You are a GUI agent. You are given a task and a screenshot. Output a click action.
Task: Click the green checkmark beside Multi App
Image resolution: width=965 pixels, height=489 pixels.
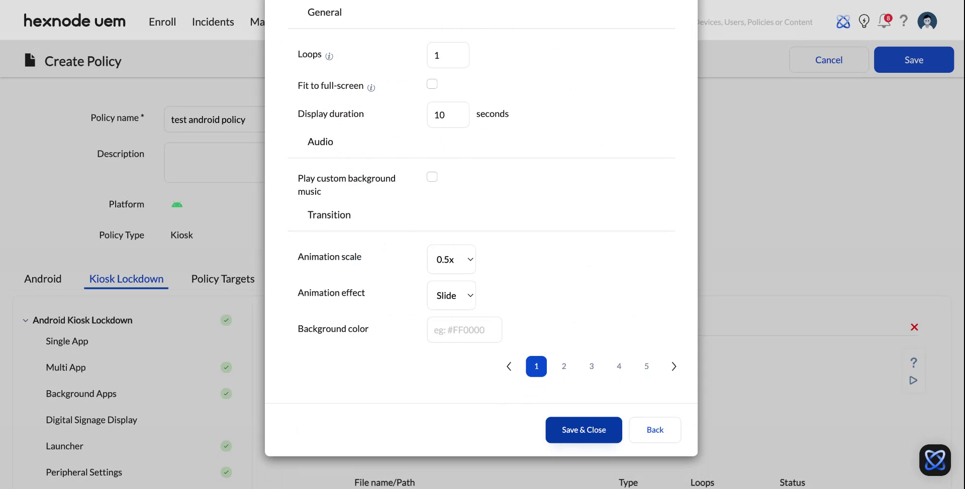tap(226, 367)
